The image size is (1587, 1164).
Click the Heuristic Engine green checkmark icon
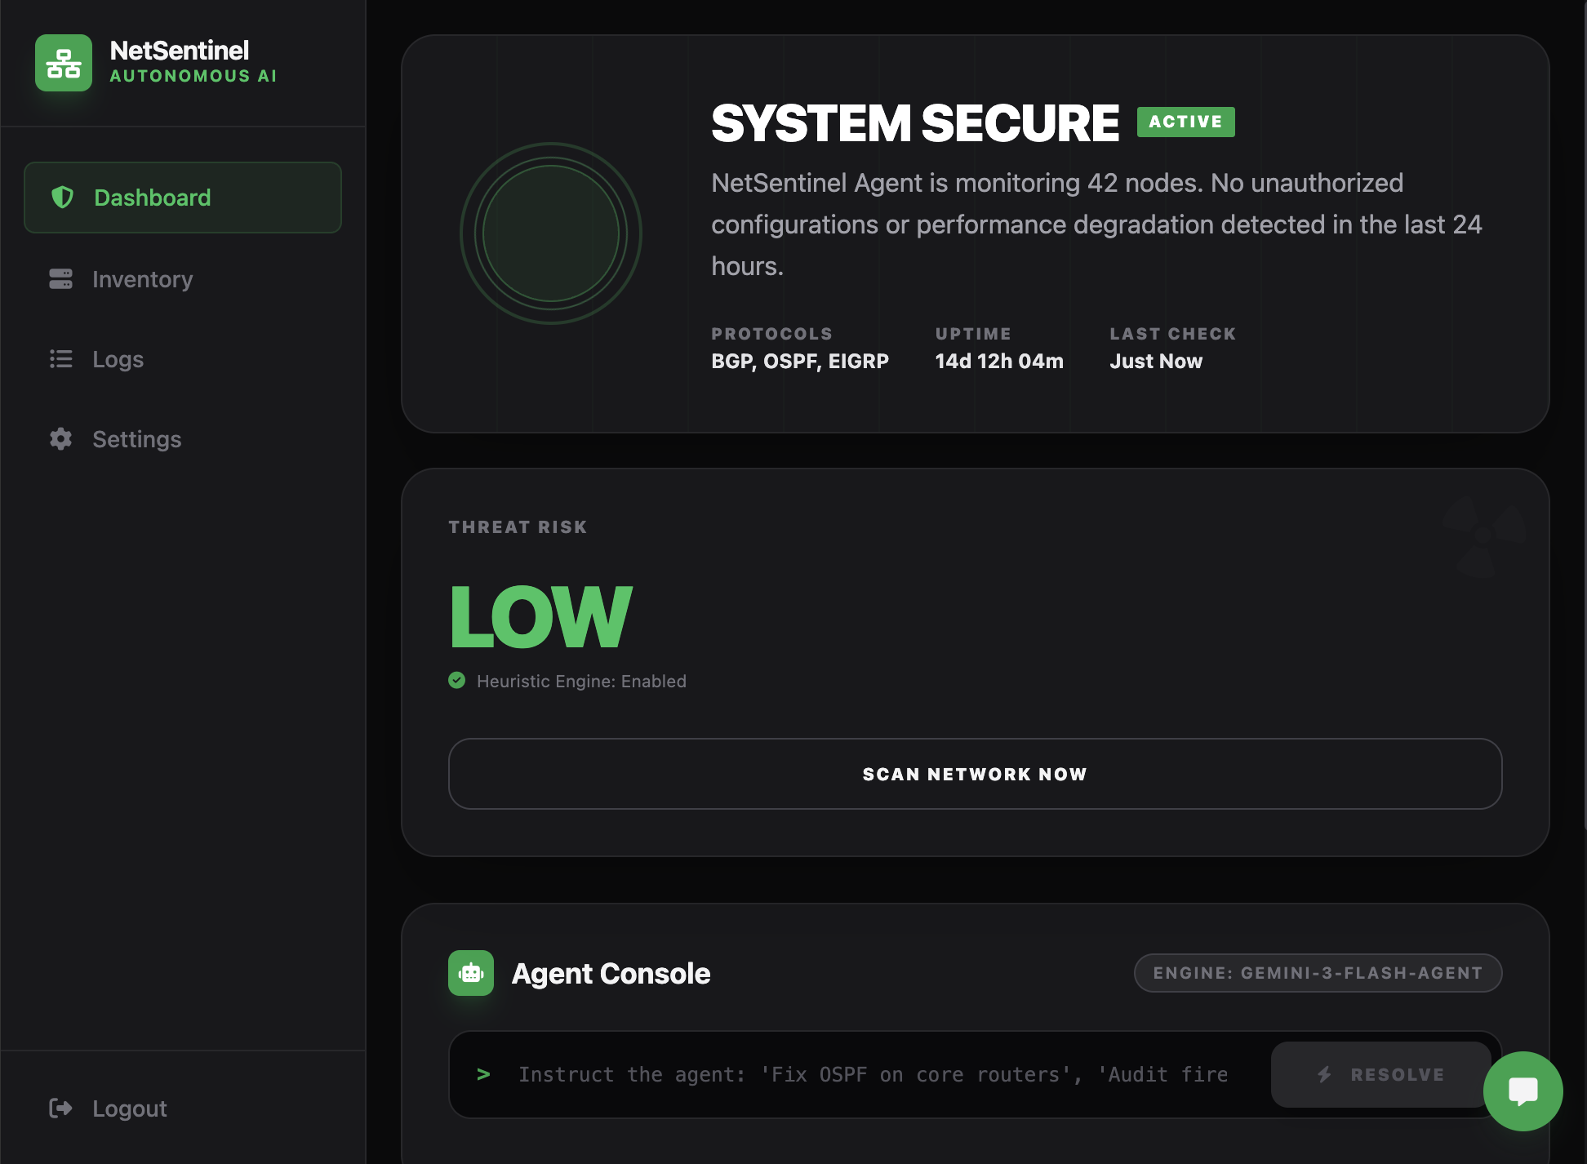pos(457,680)
